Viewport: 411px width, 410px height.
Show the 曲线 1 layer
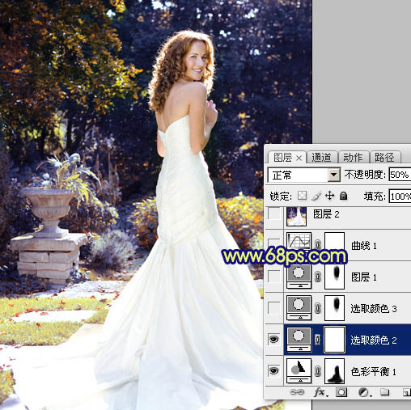[x=273, y=243]
